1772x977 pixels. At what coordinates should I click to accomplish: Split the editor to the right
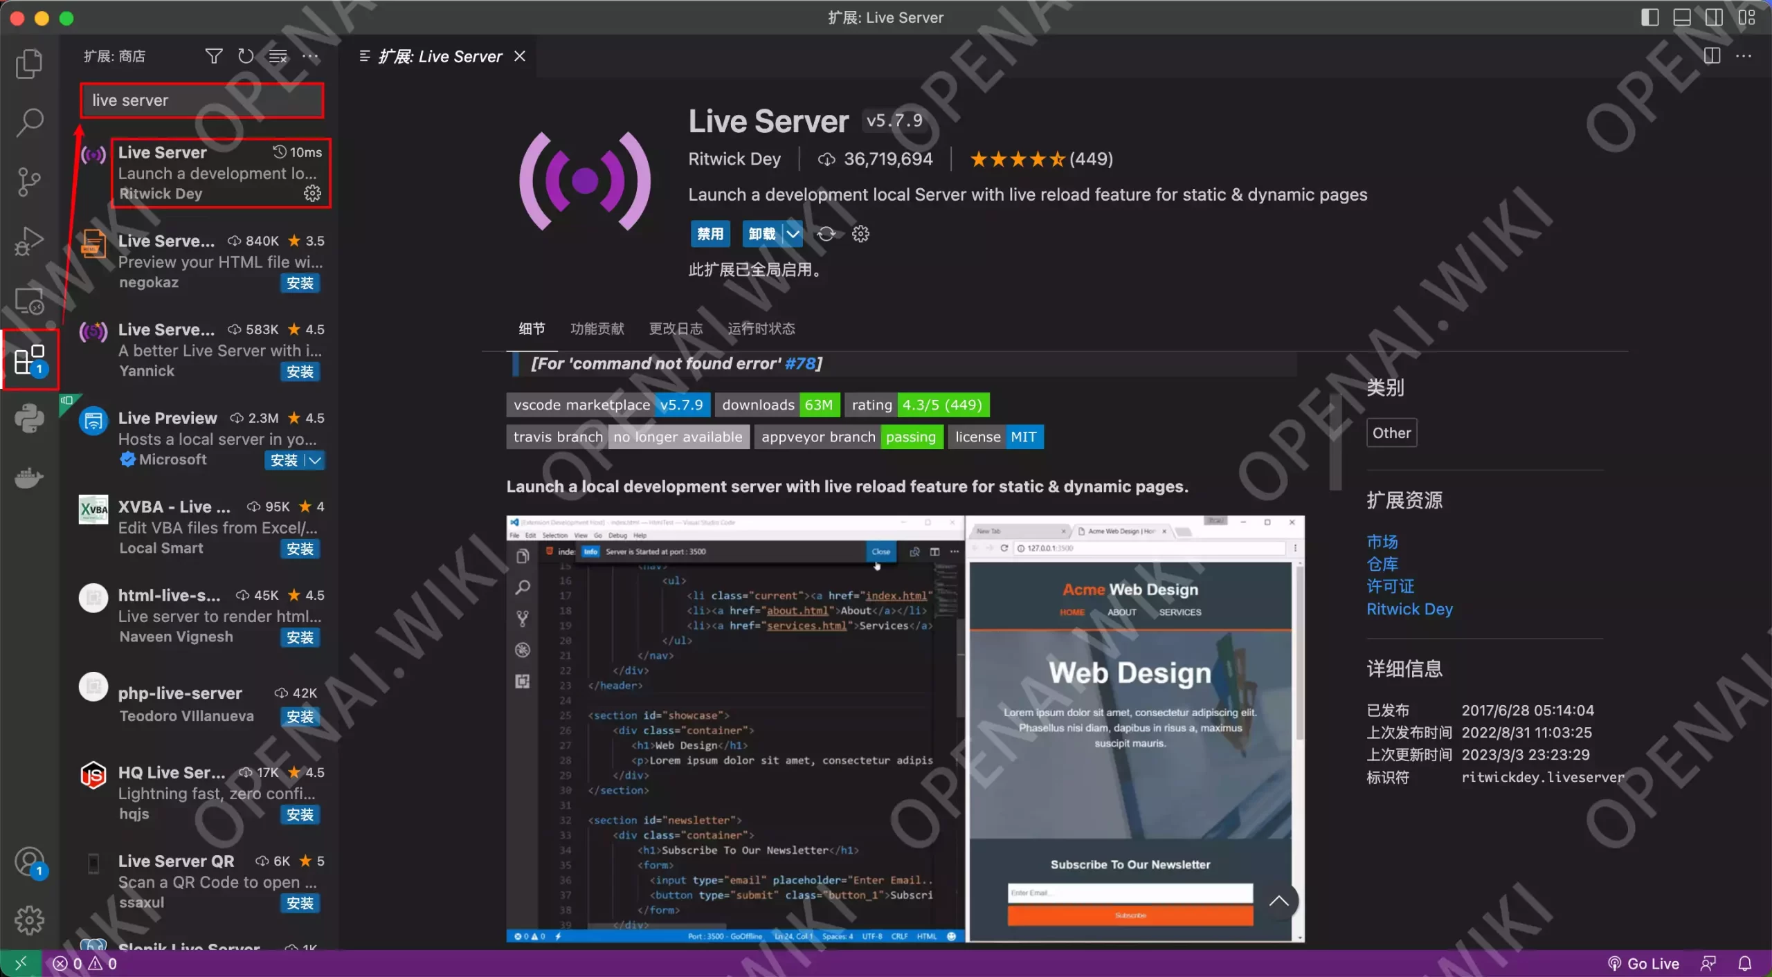[1712, 56]
